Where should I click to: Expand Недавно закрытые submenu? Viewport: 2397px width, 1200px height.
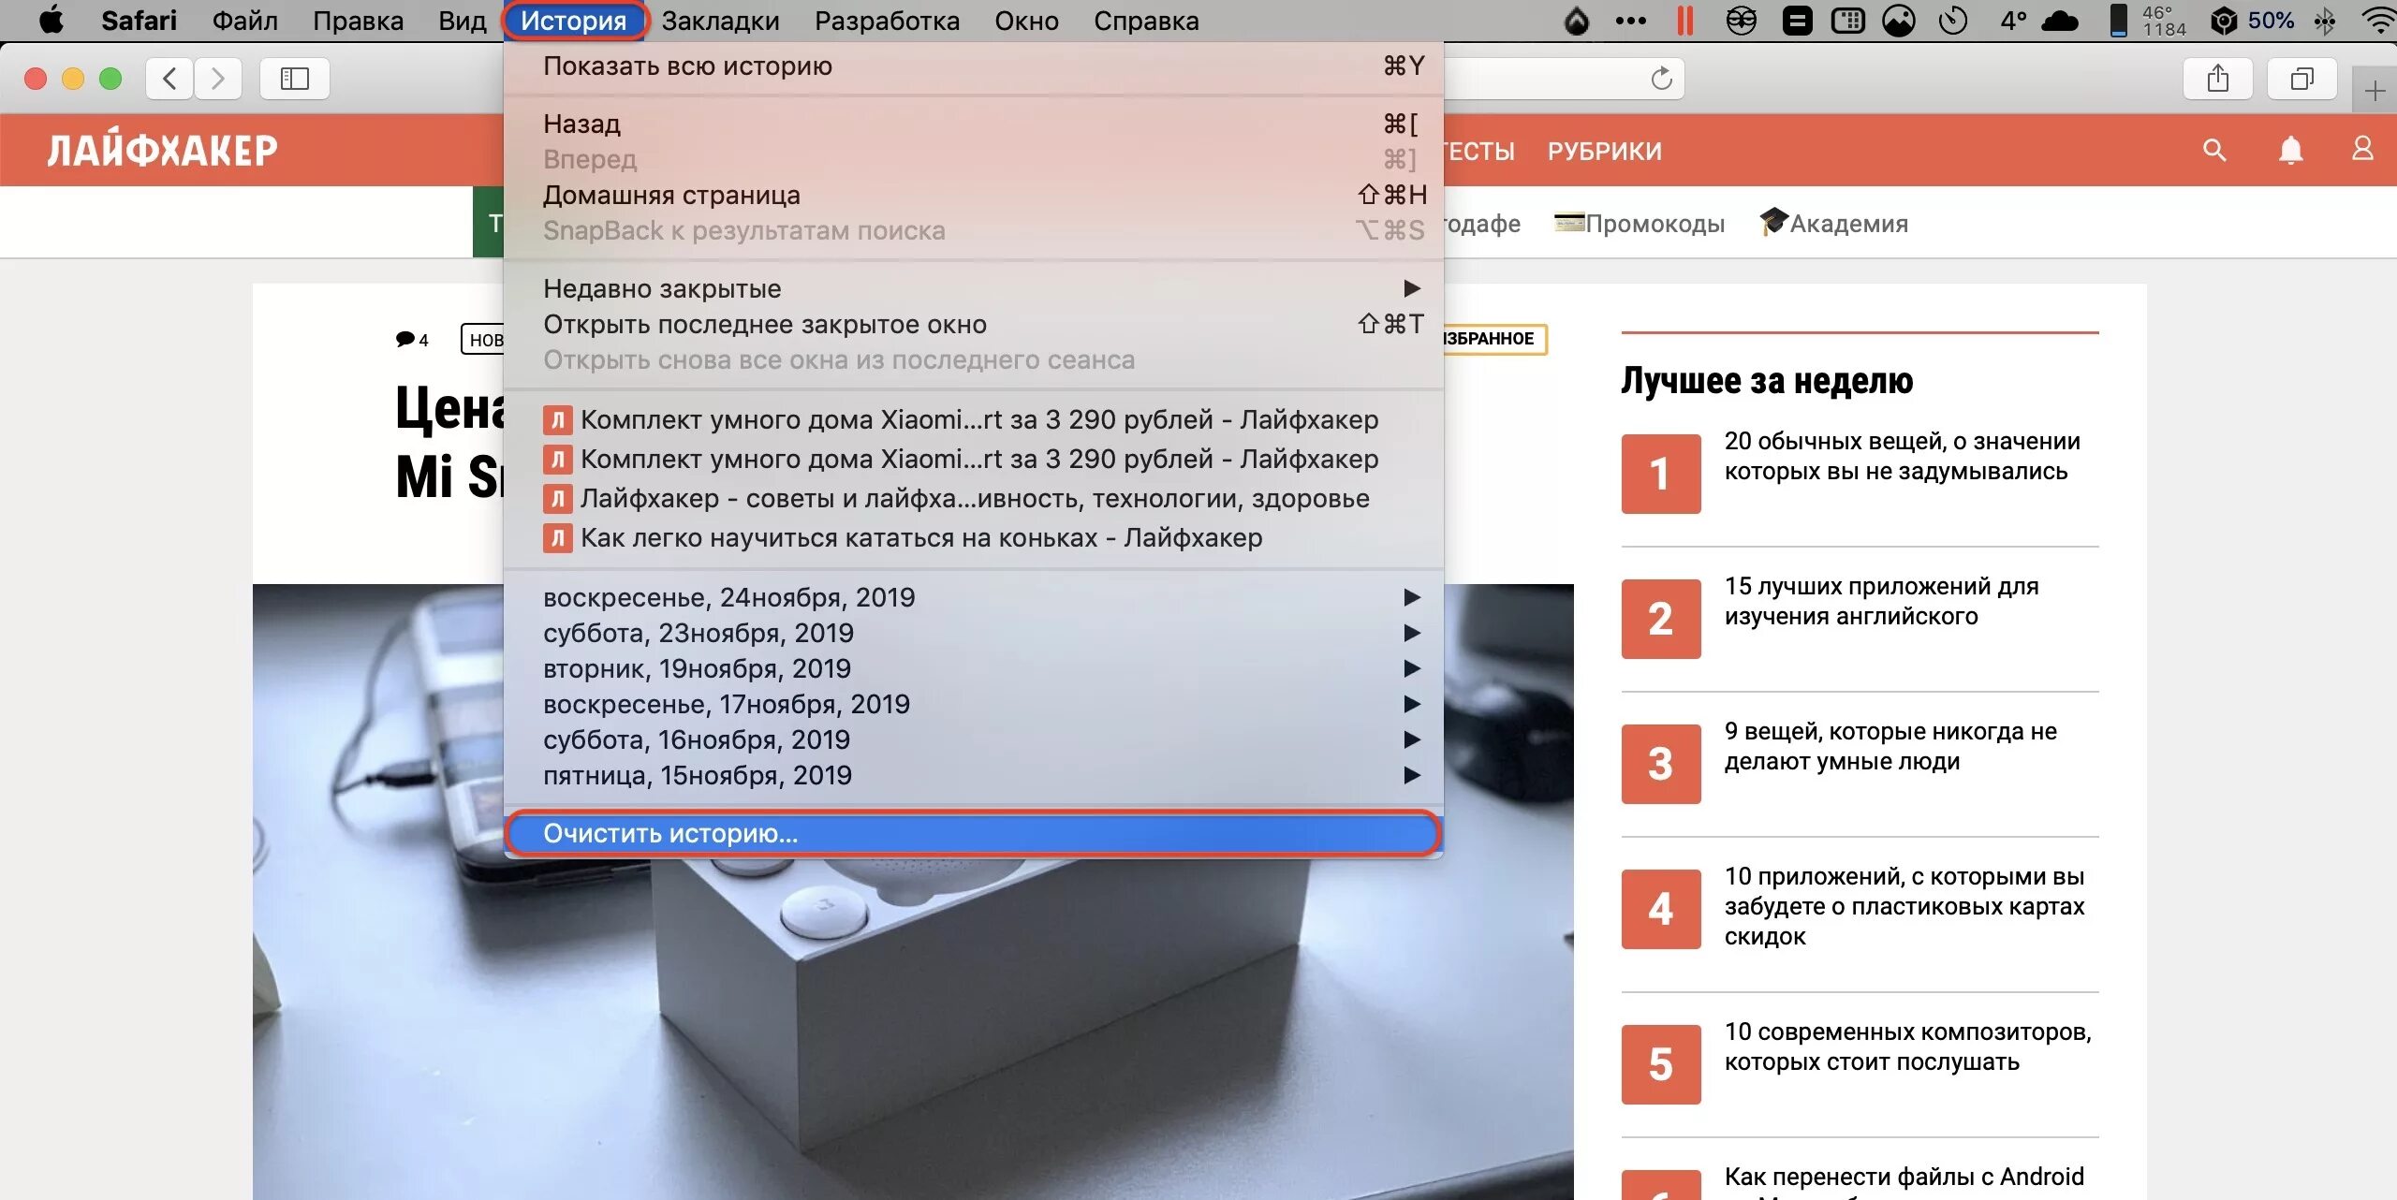pos(974,289)
